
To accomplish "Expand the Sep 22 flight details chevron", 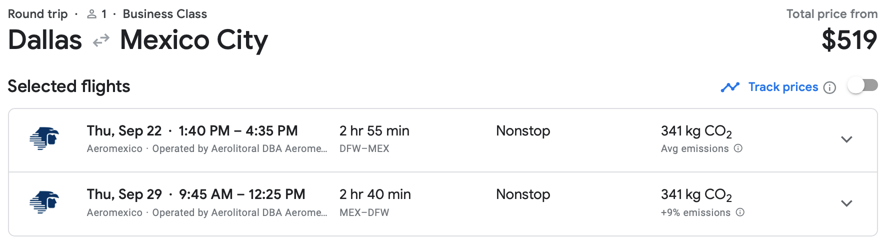I will (846, 139).
